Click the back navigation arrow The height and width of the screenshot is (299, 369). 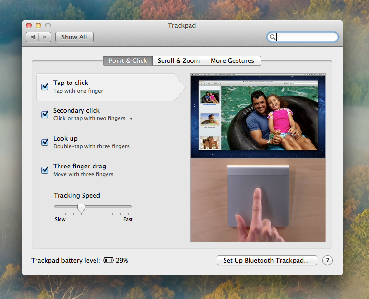33,37
